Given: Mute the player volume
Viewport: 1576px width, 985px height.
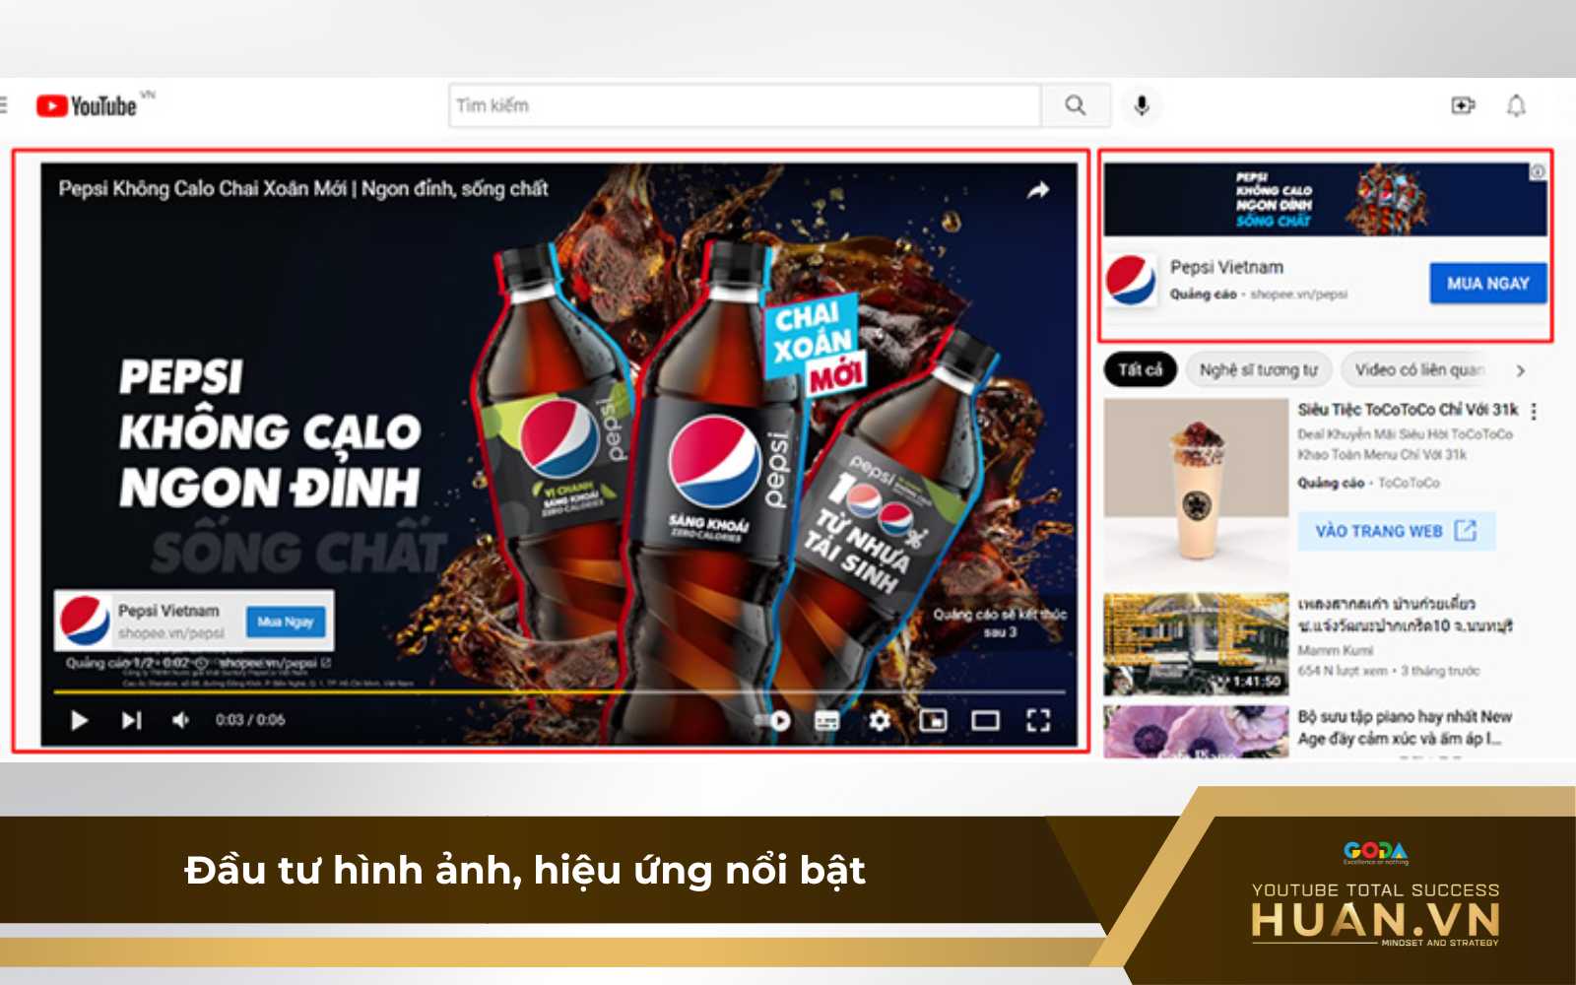Looking at the screenshot, I should click(x=181, y=721).
